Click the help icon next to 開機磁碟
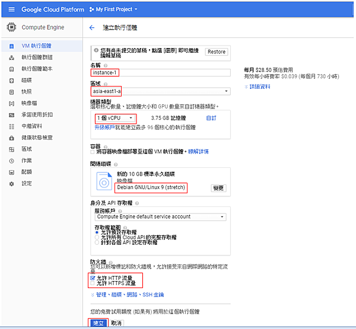Viewport: 356px width, 329px height. point(116,164)
